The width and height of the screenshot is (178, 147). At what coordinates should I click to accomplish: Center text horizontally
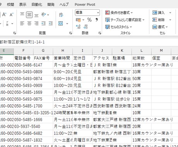pyautogui.click(x=29, y=23)
